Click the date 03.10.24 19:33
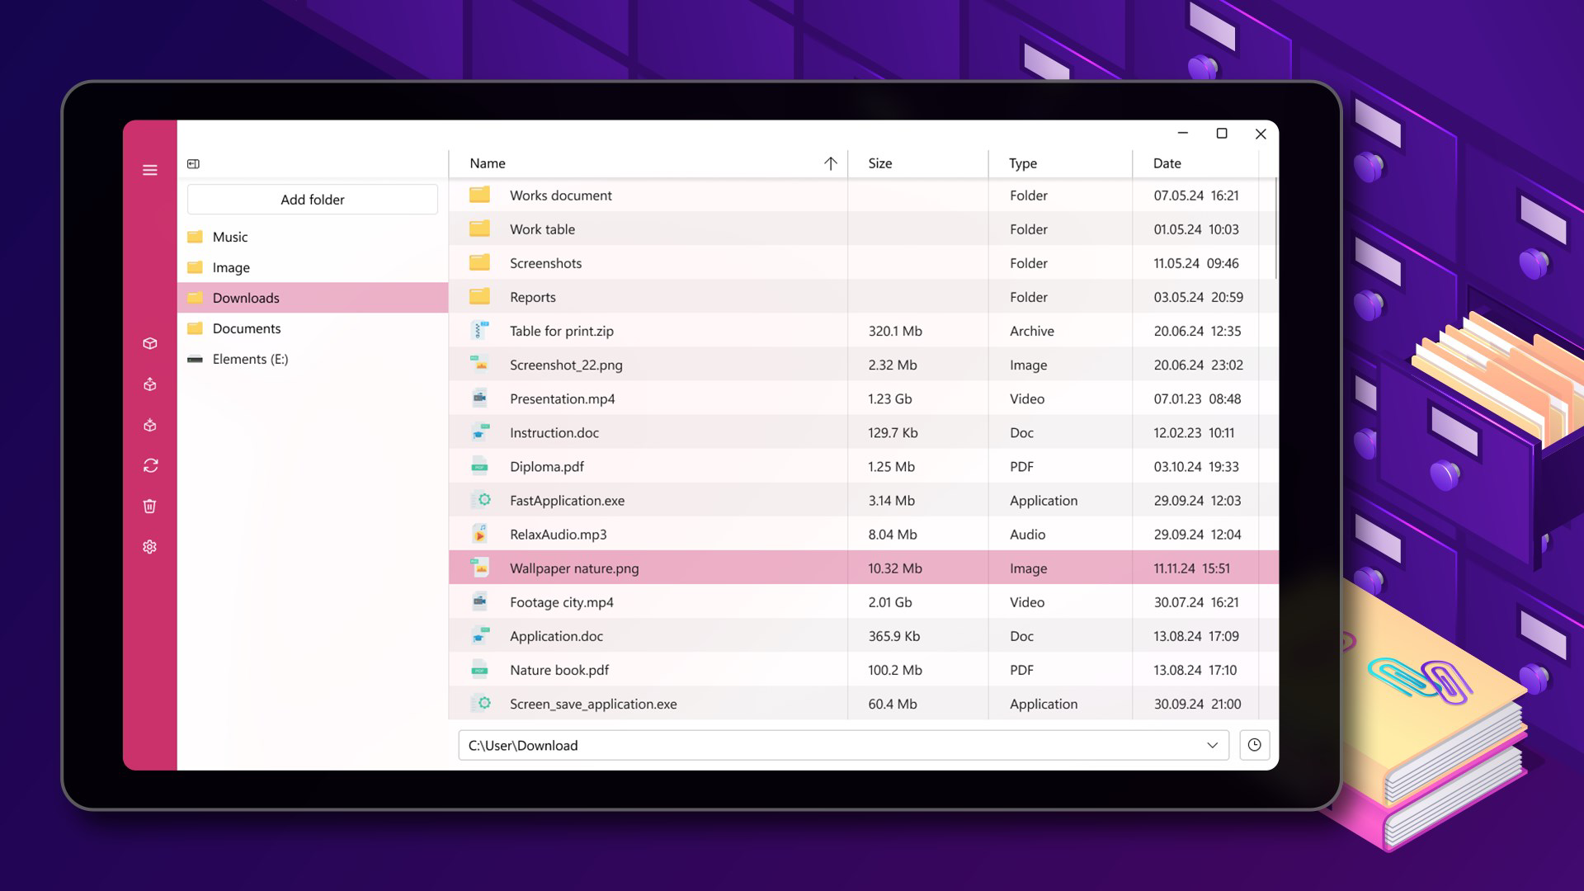The image size is (1584, 891). (x=1196, y=466)
